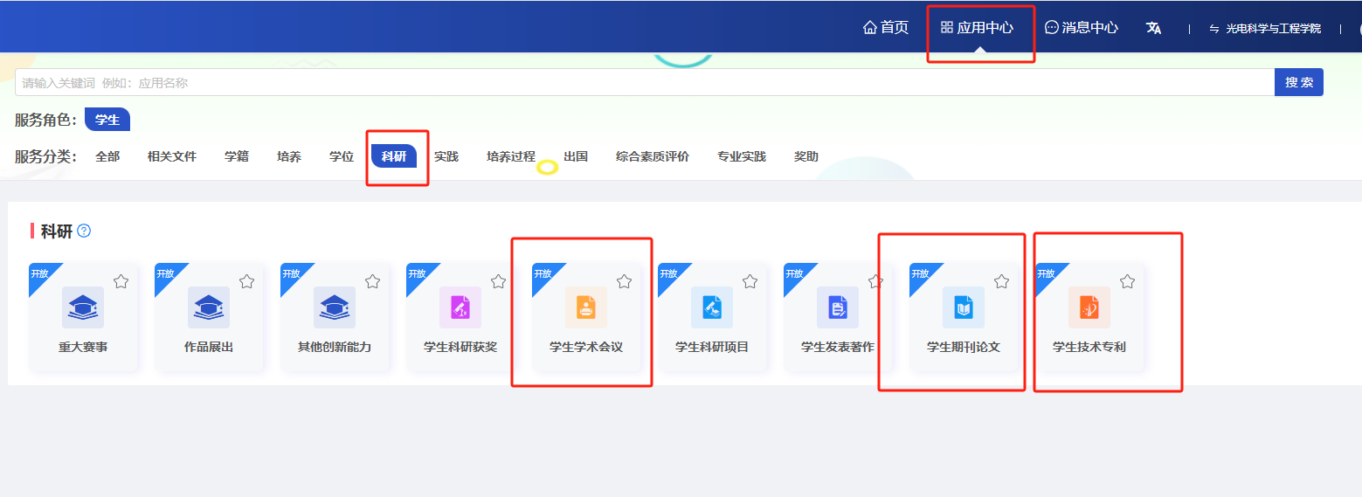Viewport: 1362px width, 497px height.
Task: Click the language translation icon
Action: [1154, 28]
